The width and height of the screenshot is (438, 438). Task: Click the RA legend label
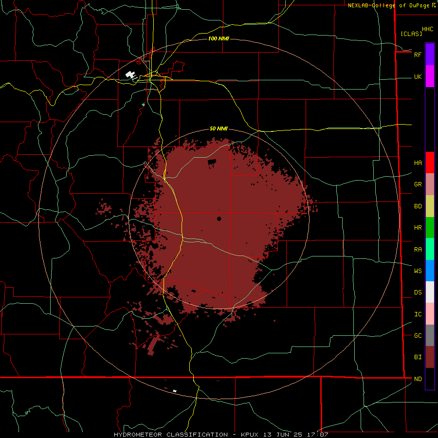point(418,250)
